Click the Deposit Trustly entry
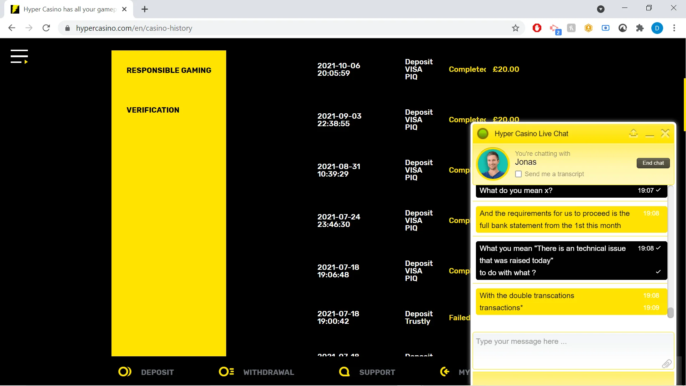686x386 pixels. tap(419, 317)
